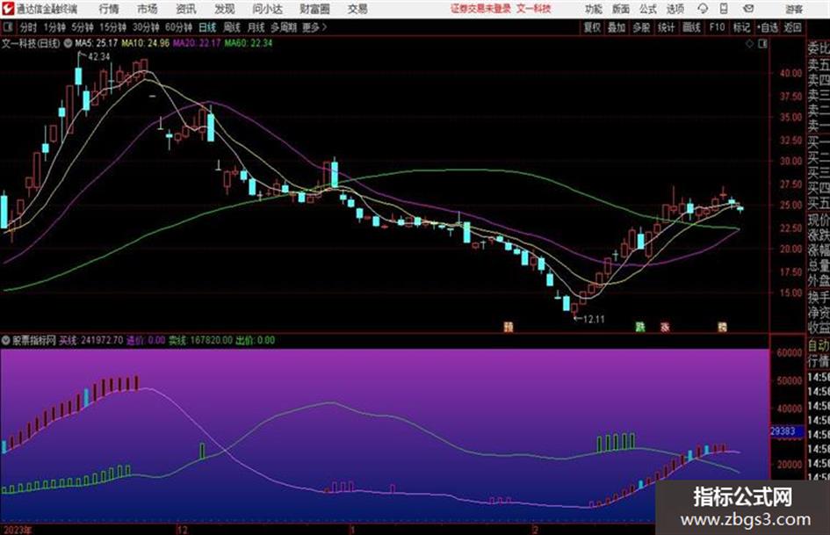Switch to the 60分钟 period
The height and width of the screenshot is (535, 830).
pyautogui.click(x=178, y=27)
